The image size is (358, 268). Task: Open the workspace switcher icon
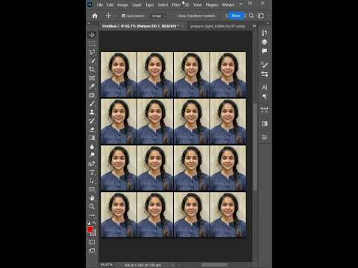261,16
